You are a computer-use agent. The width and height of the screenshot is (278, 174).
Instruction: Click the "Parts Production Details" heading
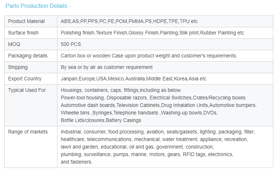pos(38,6)
